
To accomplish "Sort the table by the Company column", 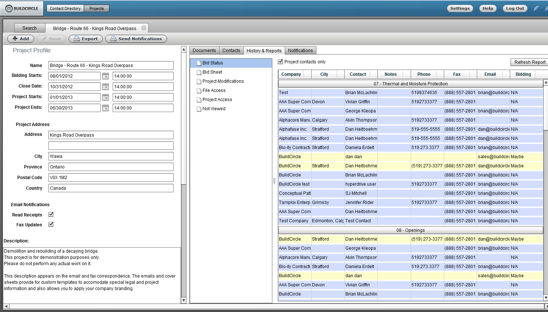I will point(295,74).
